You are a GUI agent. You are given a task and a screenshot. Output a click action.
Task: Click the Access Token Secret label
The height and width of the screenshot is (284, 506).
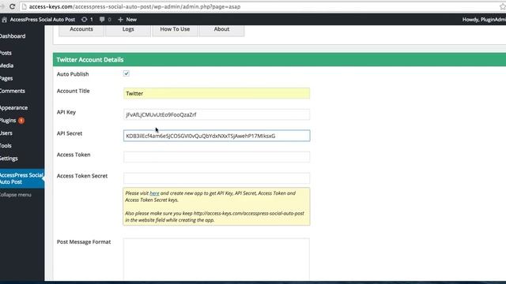[x=82, y=176]
